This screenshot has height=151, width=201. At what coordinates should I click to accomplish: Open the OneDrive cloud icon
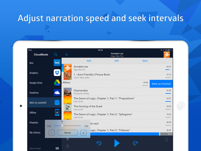click(x=57, y=93)
